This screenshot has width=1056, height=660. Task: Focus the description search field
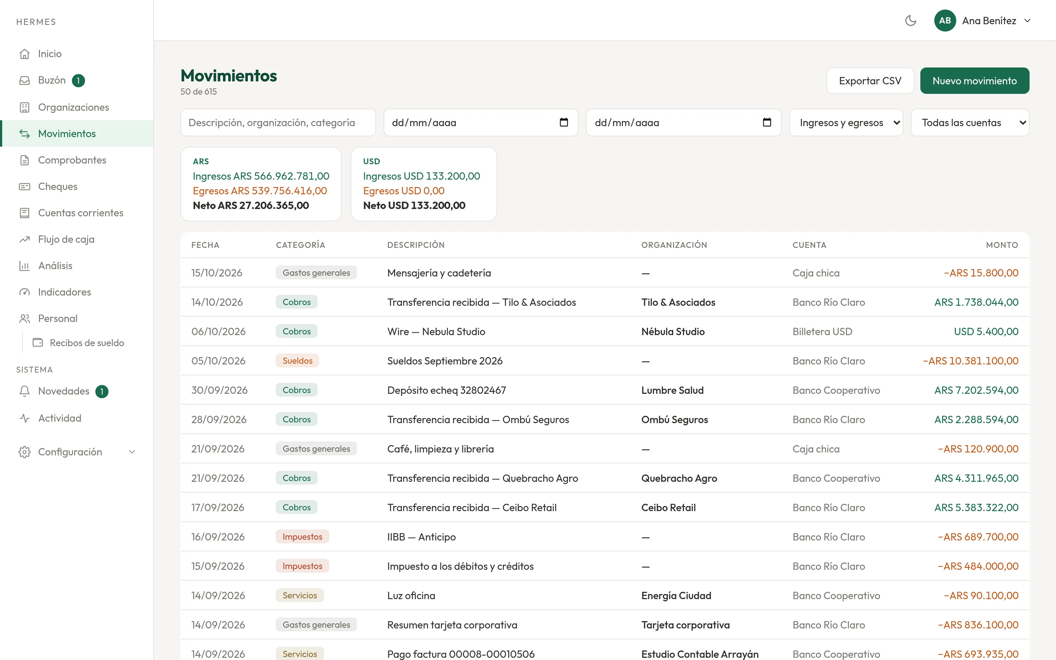pyautogui.click(x=278, y=123)
